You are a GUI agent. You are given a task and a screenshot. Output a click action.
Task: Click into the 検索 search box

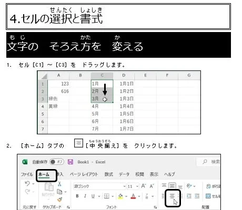click(208, 162)
